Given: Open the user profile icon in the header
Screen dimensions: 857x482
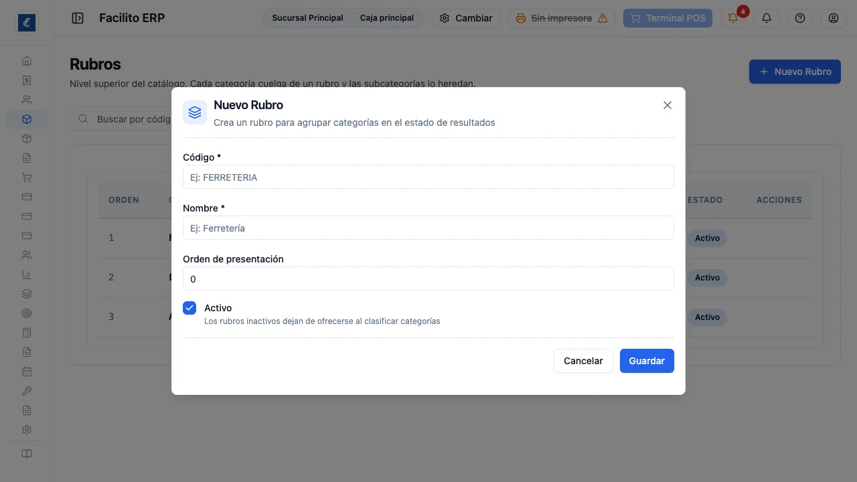Looking at the screenshot, I should tap(834, 18).
